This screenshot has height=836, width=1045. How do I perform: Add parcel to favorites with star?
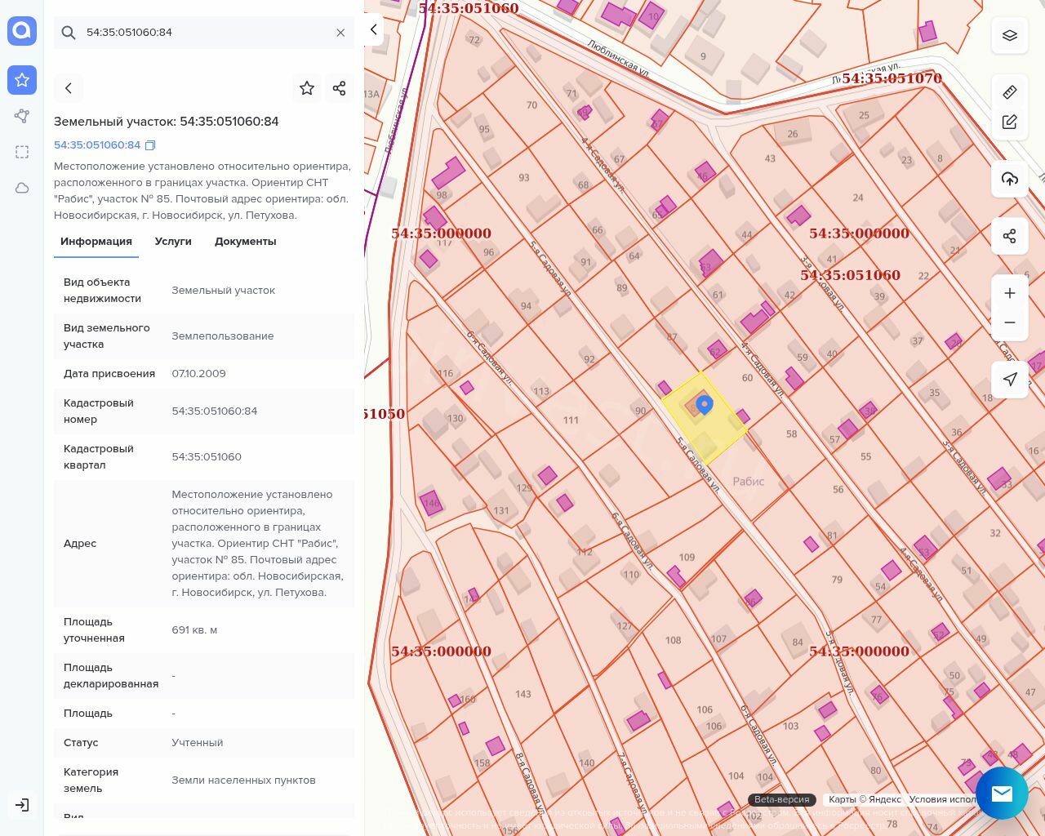pos(307,88)
